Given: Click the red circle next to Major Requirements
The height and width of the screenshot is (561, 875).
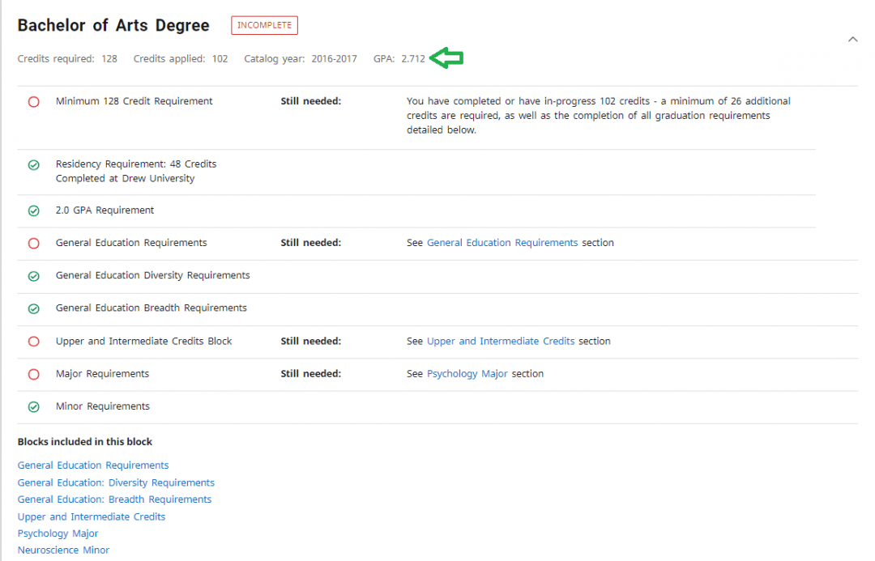Looking at the screenshot, I should (x=33, y=373).
